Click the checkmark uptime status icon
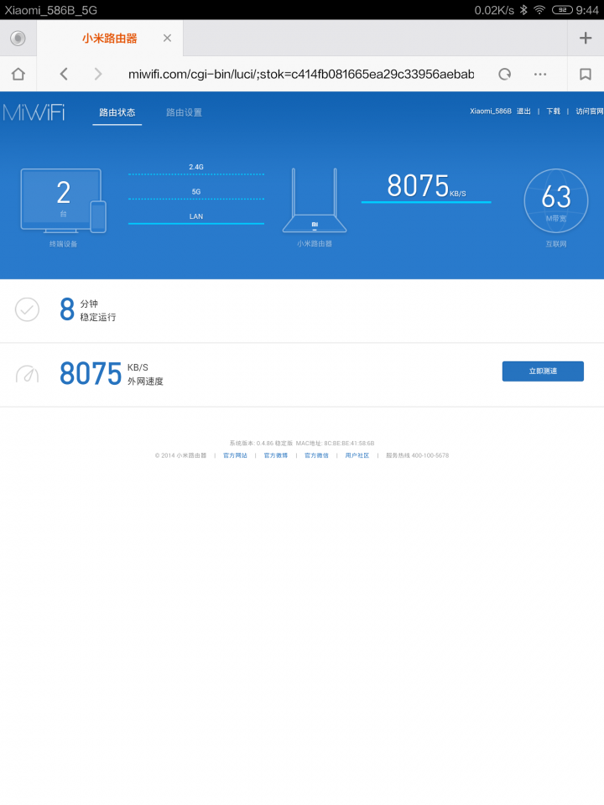The width and height of the screenshot is (604, 805). coord(27,309)
